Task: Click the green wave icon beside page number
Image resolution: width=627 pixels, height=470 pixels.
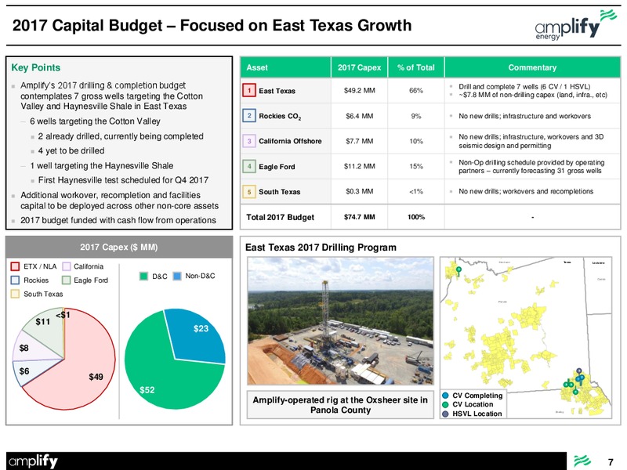Action: tap(582, 461)
